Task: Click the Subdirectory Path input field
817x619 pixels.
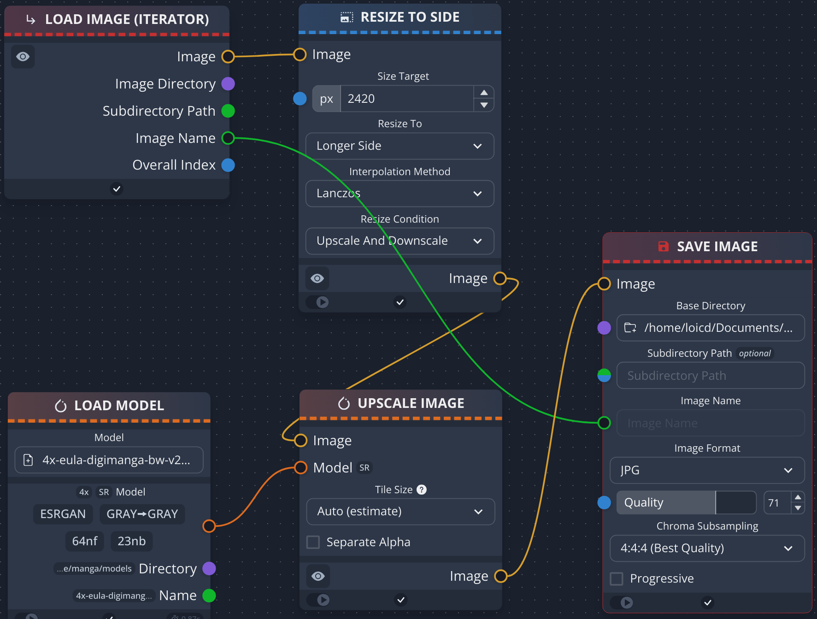Action: coord(710,376)
